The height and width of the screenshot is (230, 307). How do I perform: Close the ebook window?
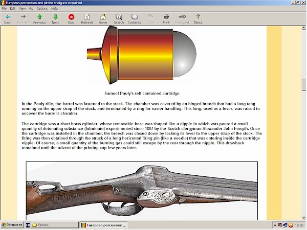[x=303, y=3]
